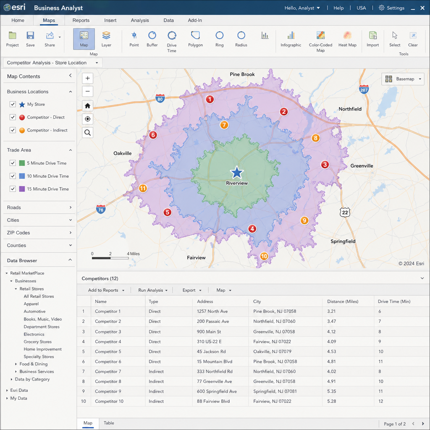Screen dimensions: 430x430
Task: Open the Home ribbon tab
Action: click(x=18, y=20)
